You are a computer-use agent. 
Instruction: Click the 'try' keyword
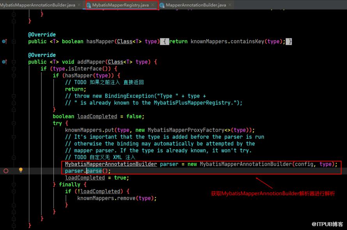pos(57,123)
